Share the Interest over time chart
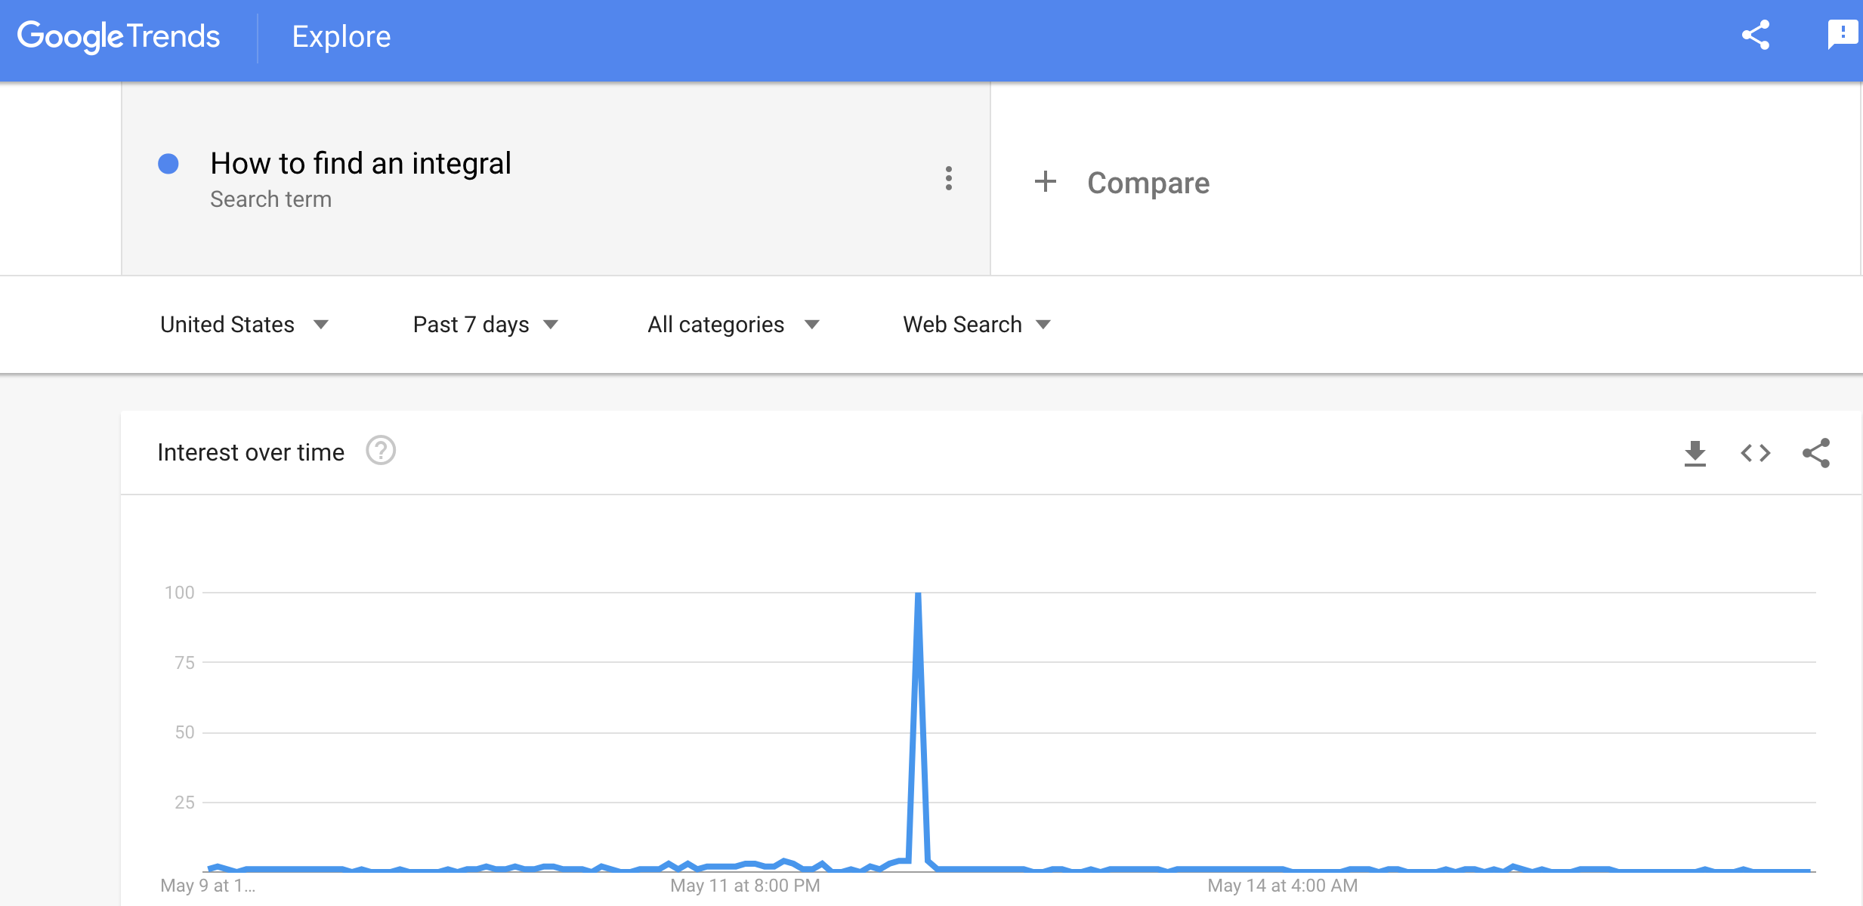This screenshot has height=906, width=1863. click(1816, 453)
